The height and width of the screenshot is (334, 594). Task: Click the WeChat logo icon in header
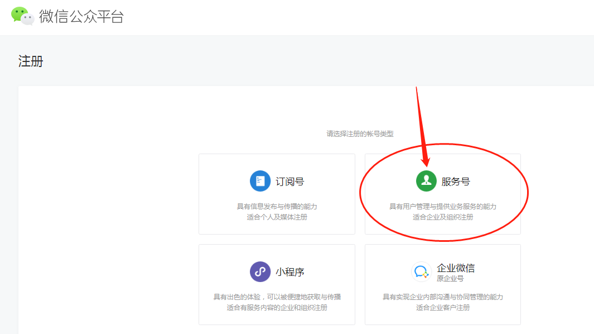click(22, 16)
